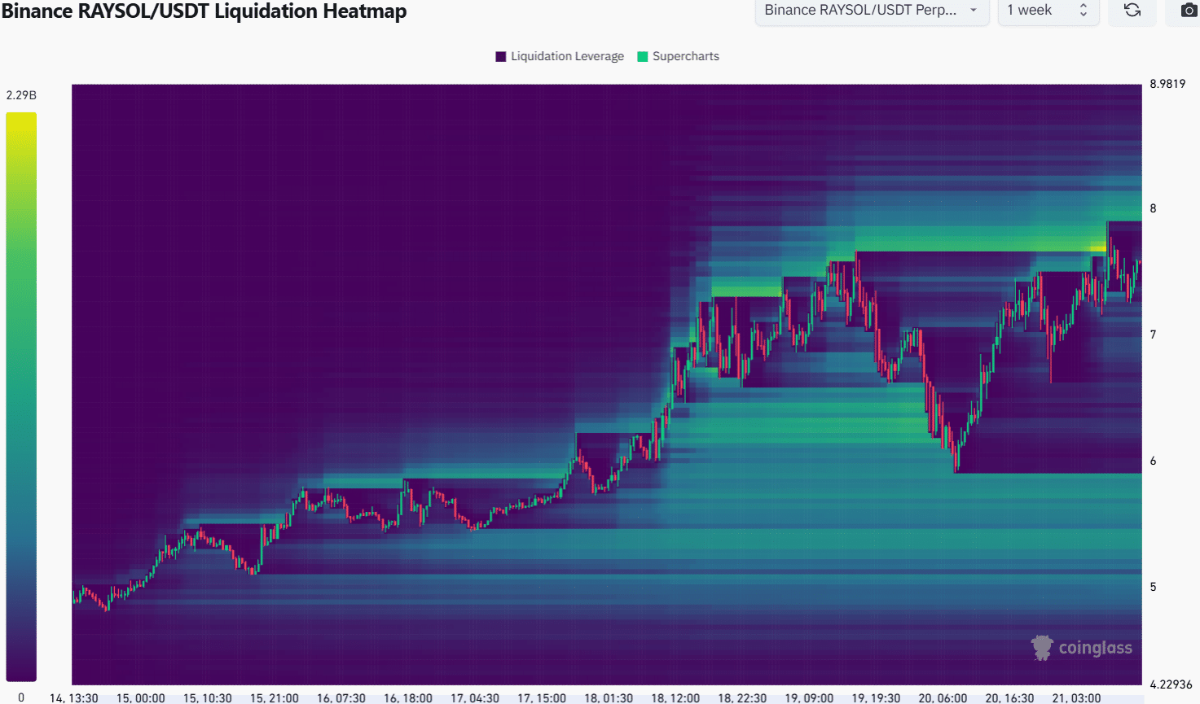Click the 18, 01:30 time axis label
Screen dimensions: 1200x704
coord(609,698)
